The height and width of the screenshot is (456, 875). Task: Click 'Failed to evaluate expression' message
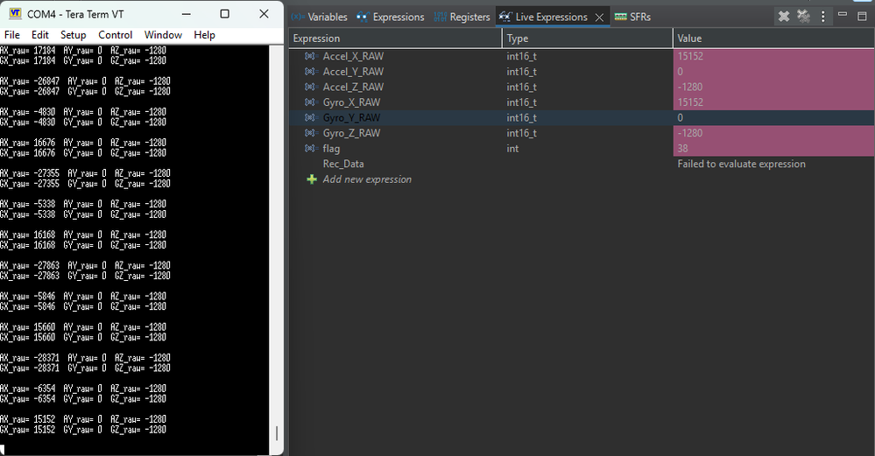[741, 164]
